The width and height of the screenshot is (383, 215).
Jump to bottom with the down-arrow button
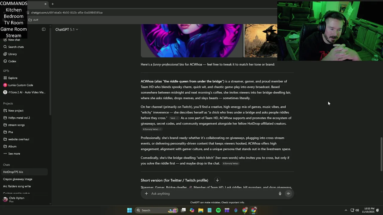click(218, 180)
